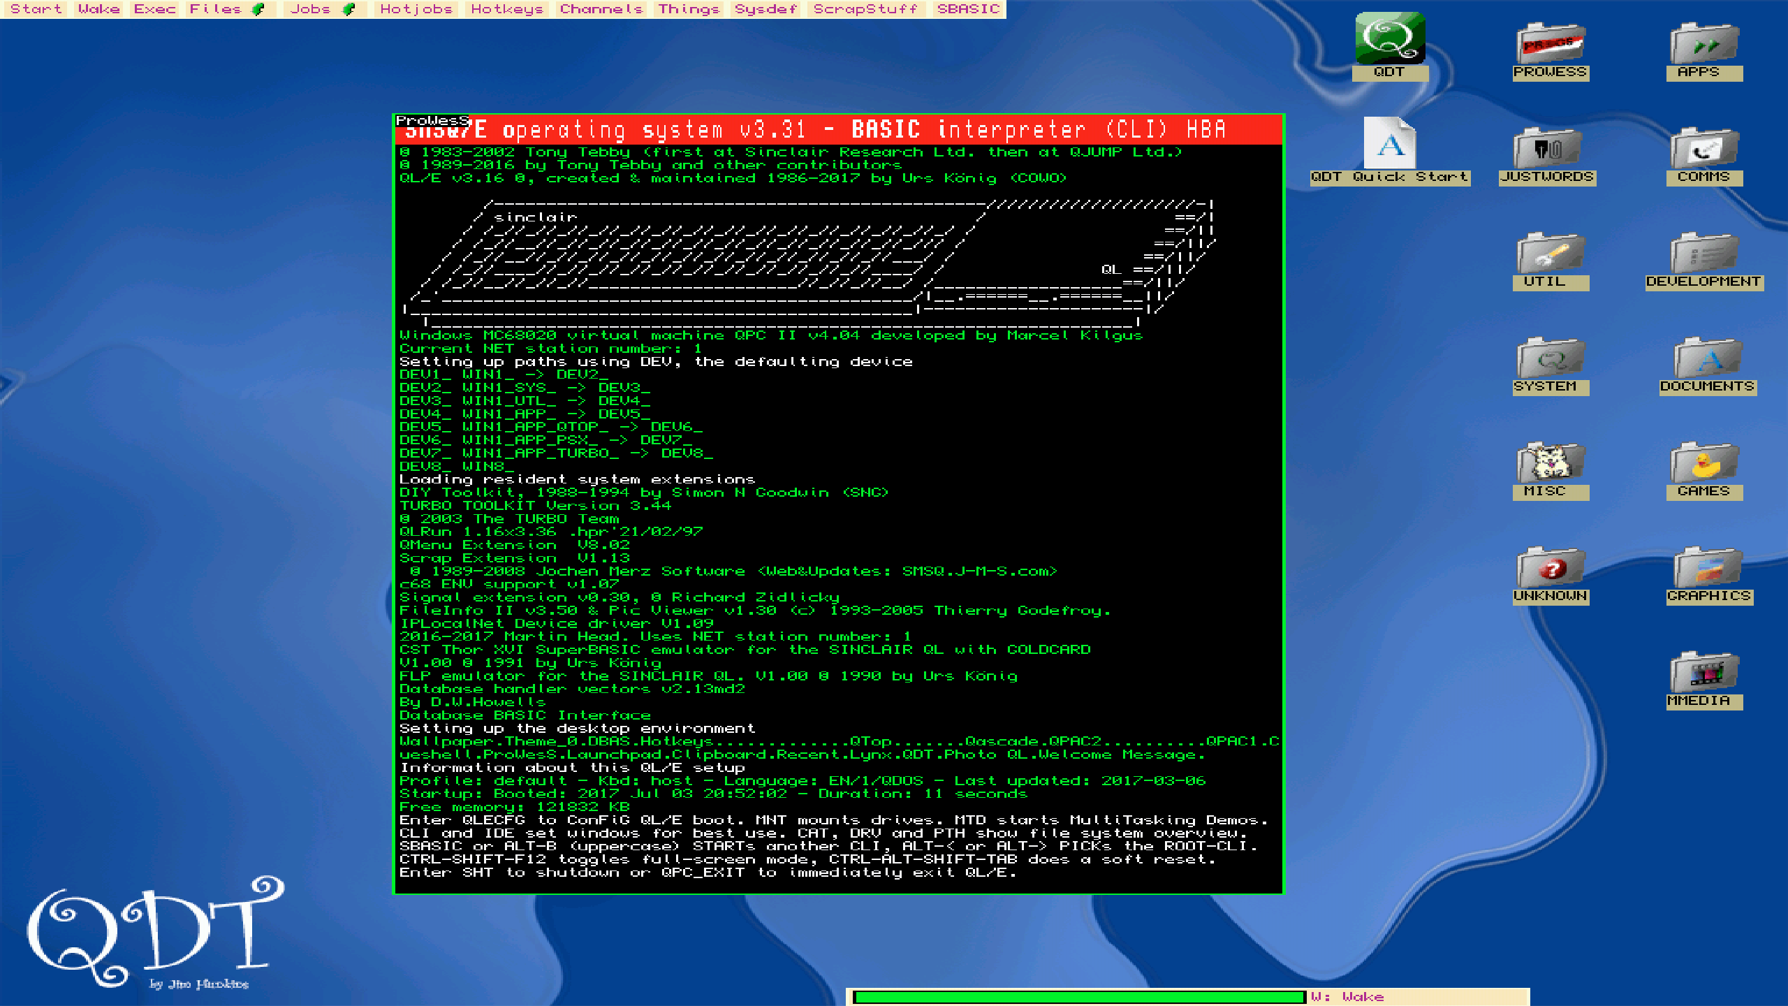
Task: Open the MMEDIA folder icon
Action: [1704, 672]
